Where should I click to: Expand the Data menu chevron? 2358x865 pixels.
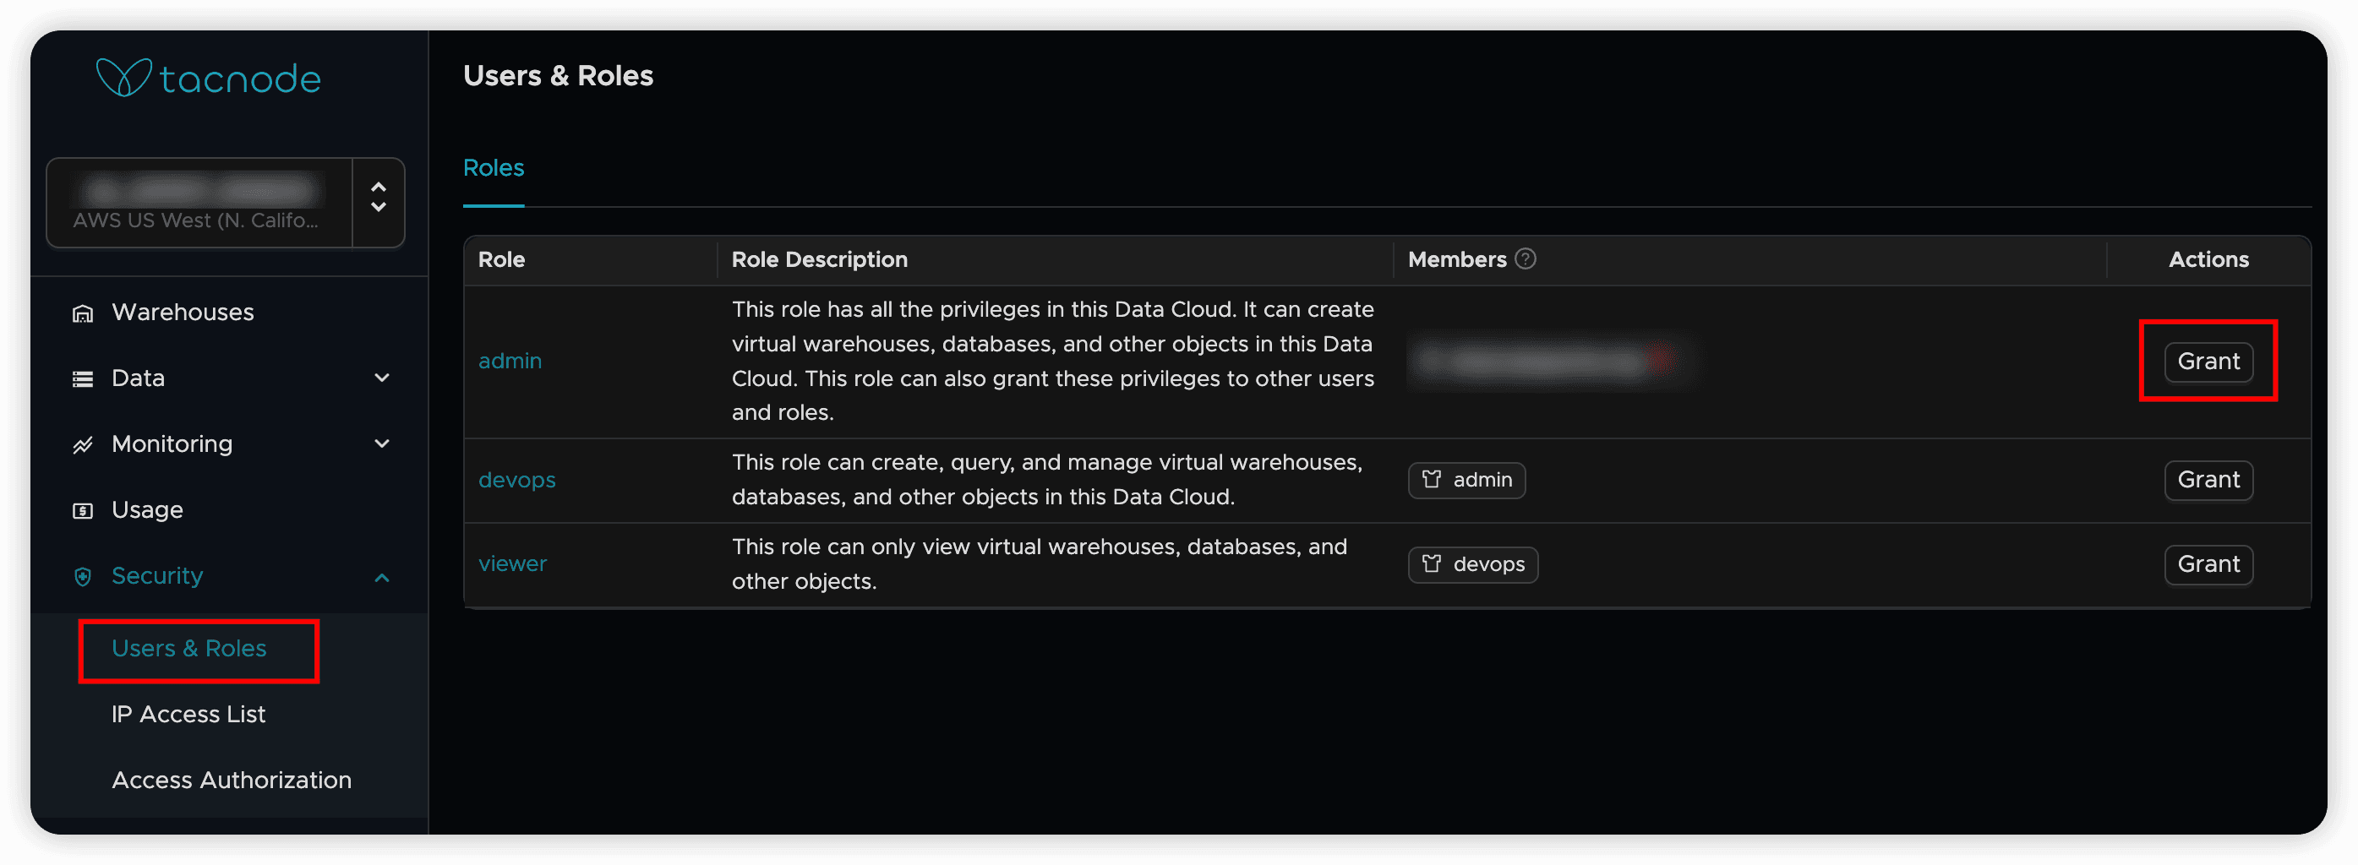[x=383, y=378]
